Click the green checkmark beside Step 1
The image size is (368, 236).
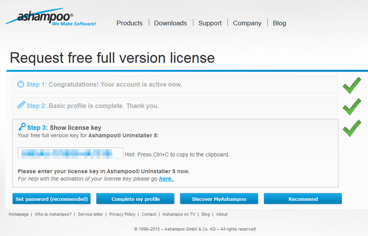tap(352, 86)
